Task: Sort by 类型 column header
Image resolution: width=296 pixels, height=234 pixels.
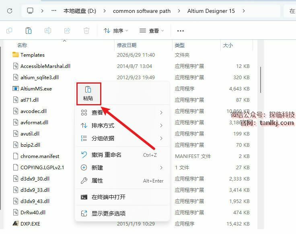Action: pyautogui.click(x=179, y=45)
